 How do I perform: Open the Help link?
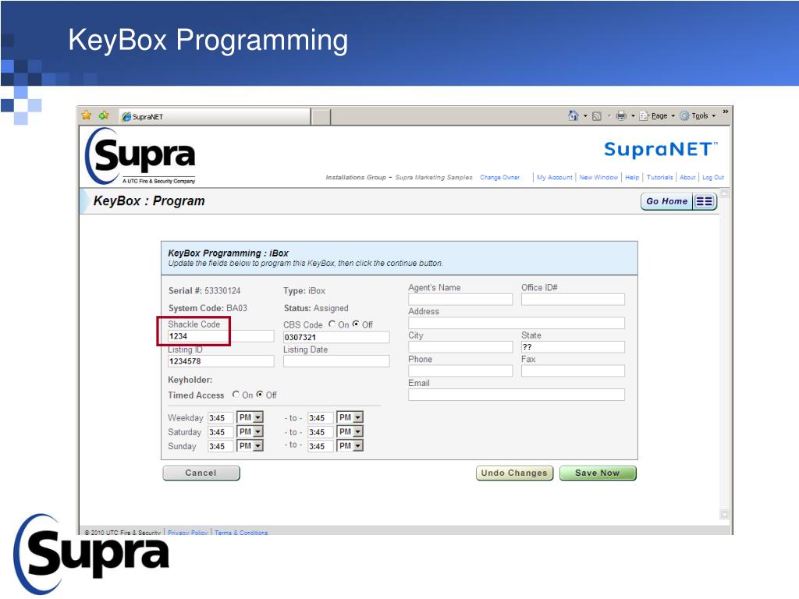pos(632,177)
